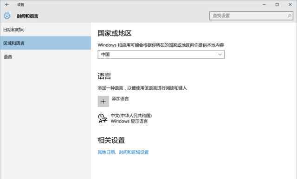This screenshot has width=297, height=179.
Task: Select the Chinese language A字 icon
Action: pyautogui.click(x=103, y=118)
